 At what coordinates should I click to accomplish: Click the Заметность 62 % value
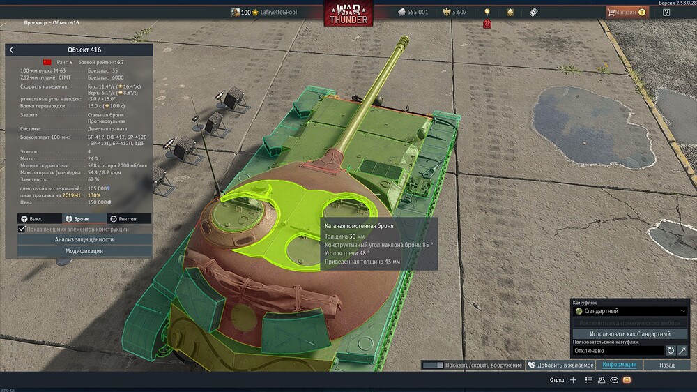coord(93,179)
